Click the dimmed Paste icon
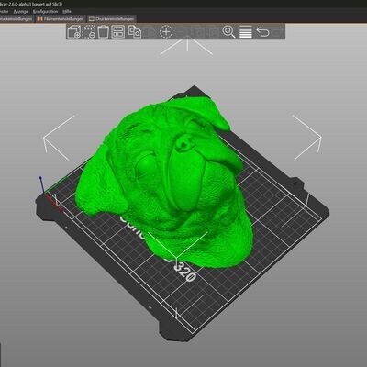Image resolution: width=367 pixels, height=367 pixels. tap(150, 32)
